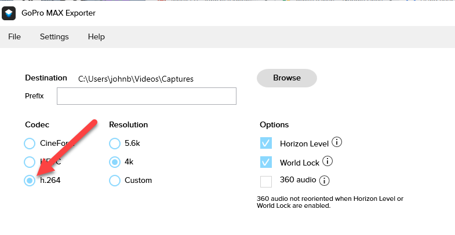The image size is (455, 235).
Task: Open the Help menu
Action: [x=96, y=37]
